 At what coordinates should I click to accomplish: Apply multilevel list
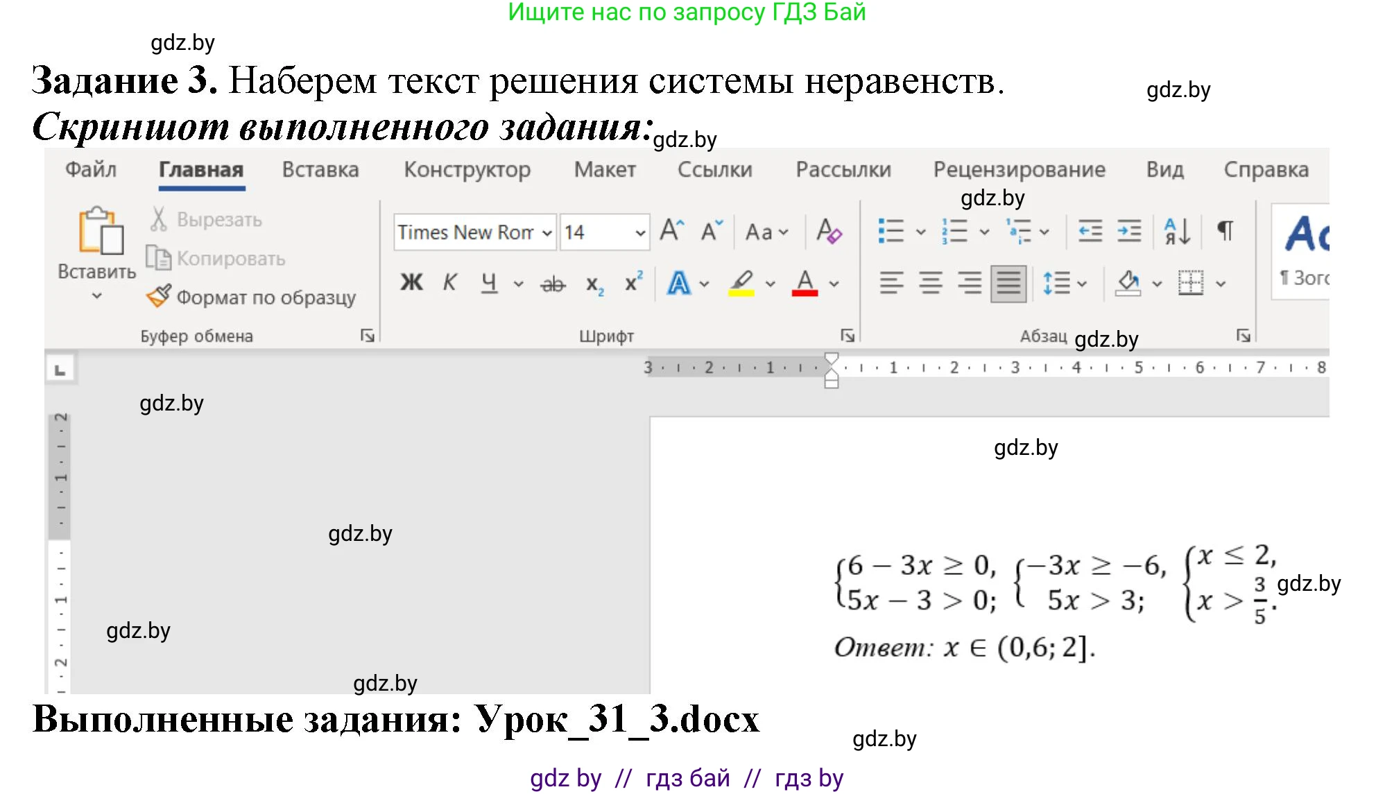tap(1020, 231)
